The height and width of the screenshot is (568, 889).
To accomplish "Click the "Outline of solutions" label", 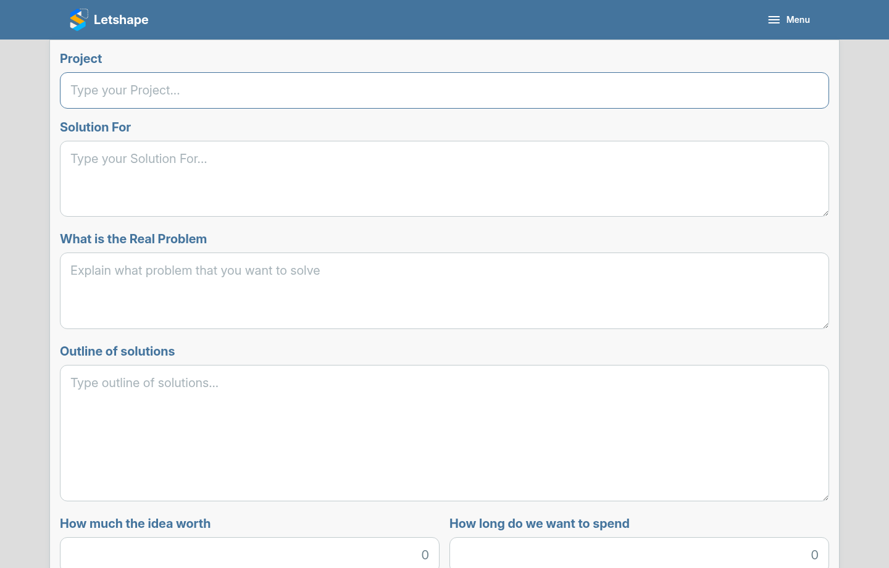I will click(117, 351).
